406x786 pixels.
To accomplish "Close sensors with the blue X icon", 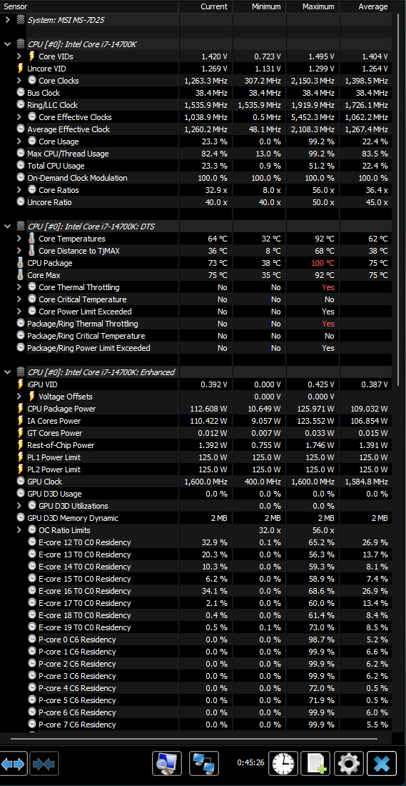I will tap(382, 764).
